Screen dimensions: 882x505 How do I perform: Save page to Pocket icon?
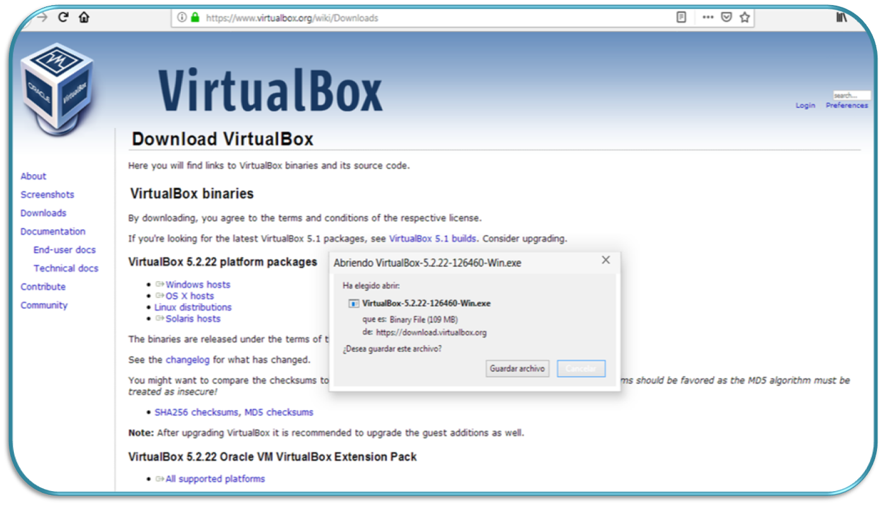click(x=726, y=18)
